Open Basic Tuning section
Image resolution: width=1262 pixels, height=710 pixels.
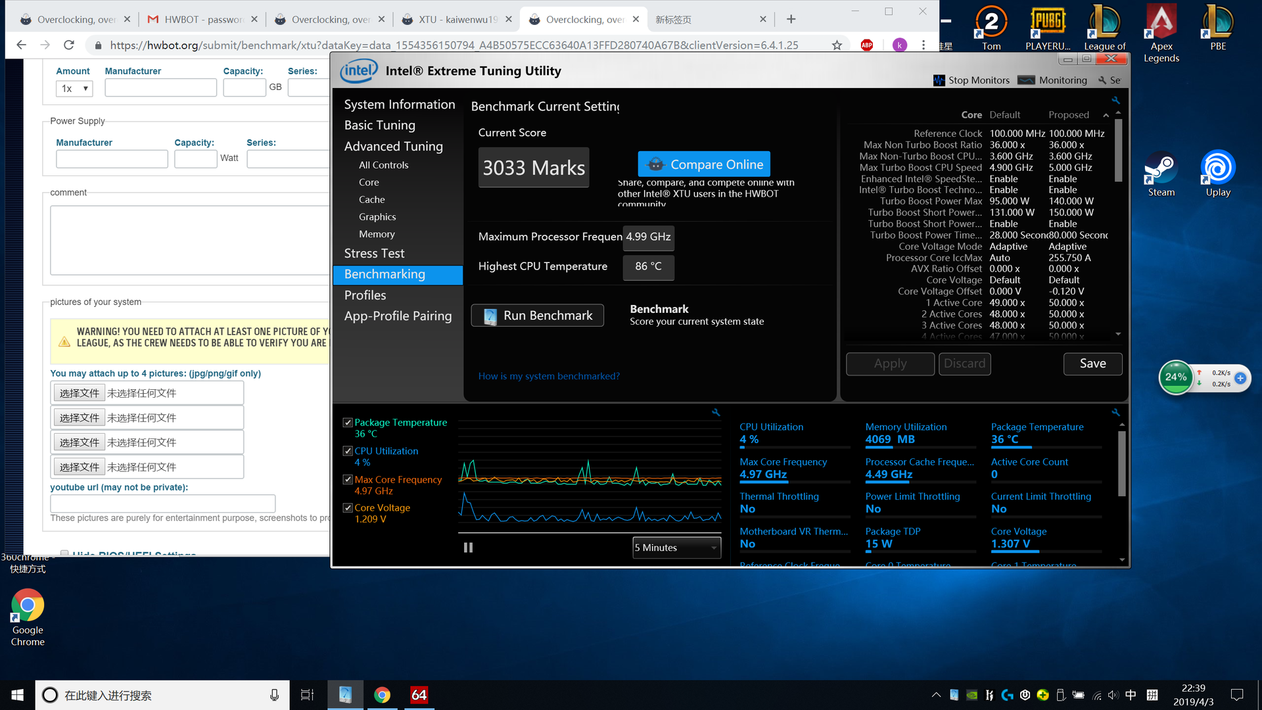coord(379,125)
